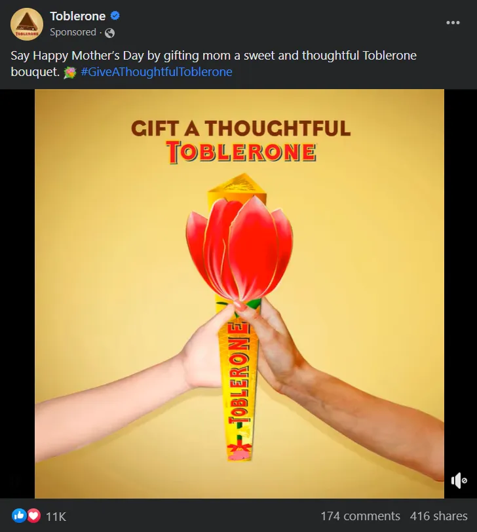View who reacted via 11K count

pos(56,516)
